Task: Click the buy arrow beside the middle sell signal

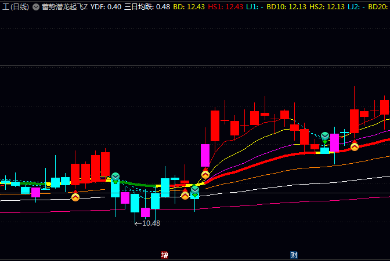Action: tap(185, 194)
